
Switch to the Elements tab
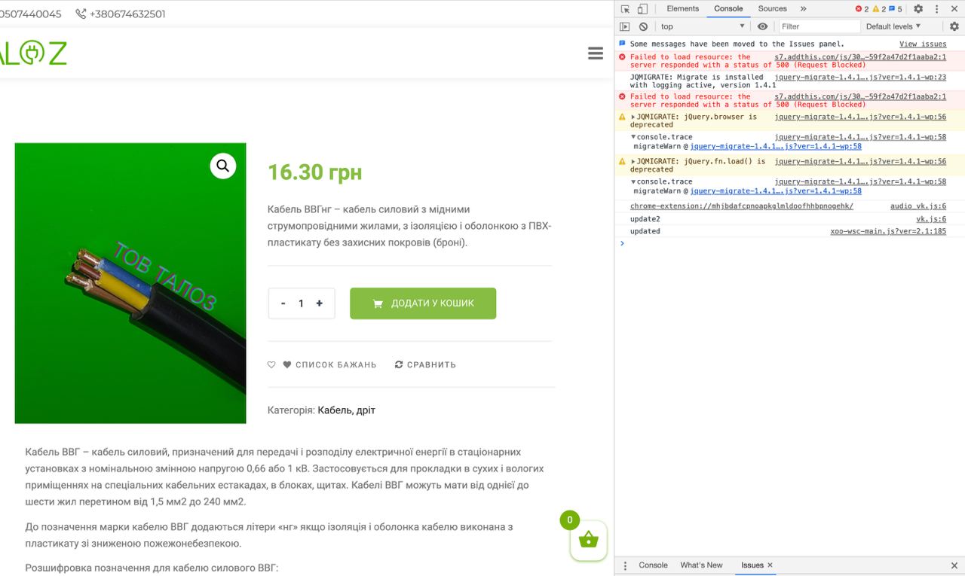683,9
